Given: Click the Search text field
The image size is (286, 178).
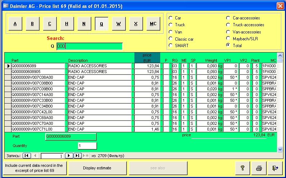Looking at the screenshot, I should [x=89, y=46].
